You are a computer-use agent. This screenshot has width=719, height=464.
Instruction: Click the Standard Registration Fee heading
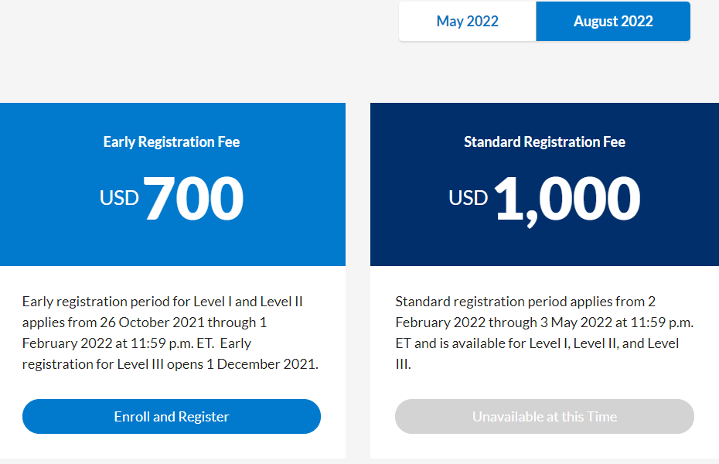pos(544,142)
